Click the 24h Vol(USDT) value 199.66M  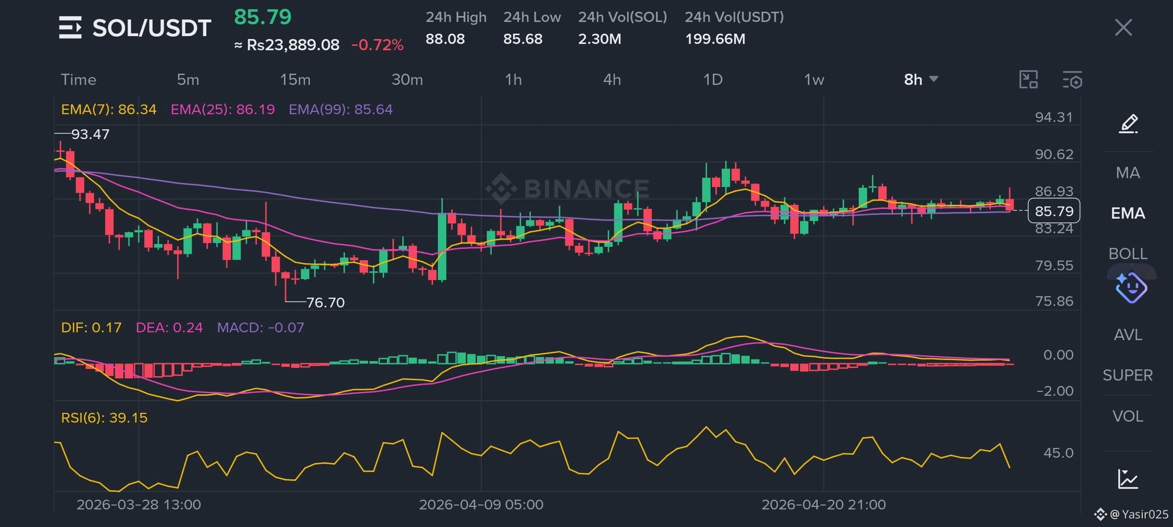coord(715,39)
